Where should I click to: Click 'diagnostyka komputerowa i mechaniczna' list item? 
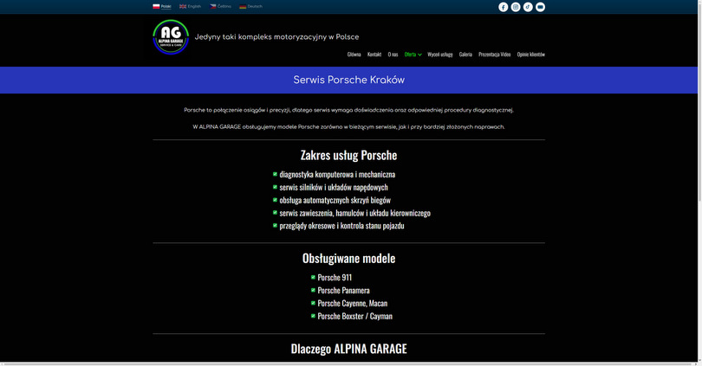(x=337, y=174)
